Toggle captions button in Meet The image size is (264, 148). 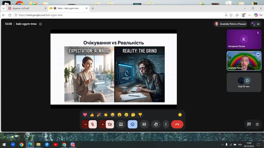click(144, 124)
